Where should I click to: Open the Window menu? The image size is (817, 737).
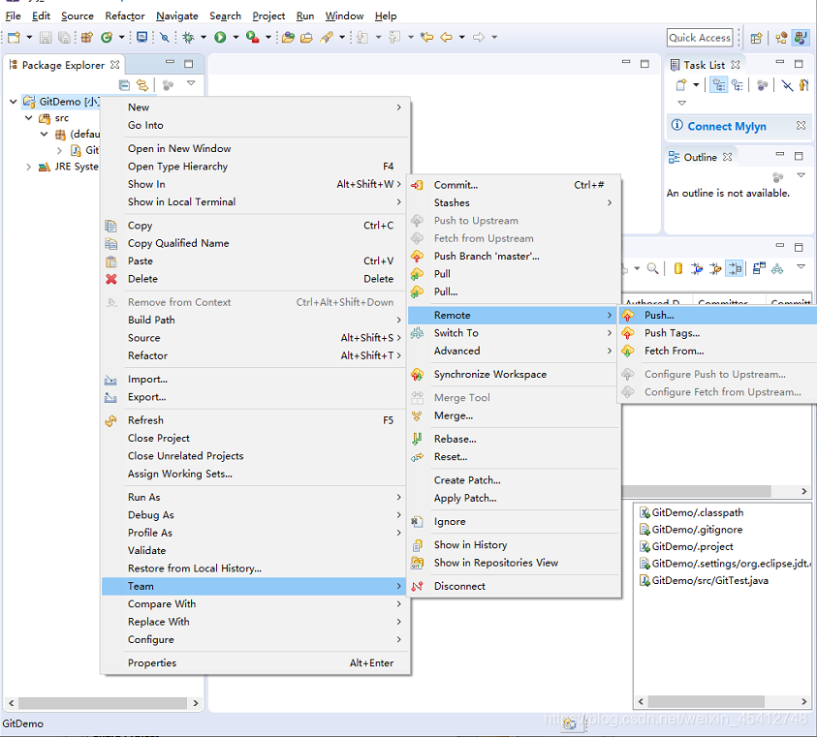344,16
